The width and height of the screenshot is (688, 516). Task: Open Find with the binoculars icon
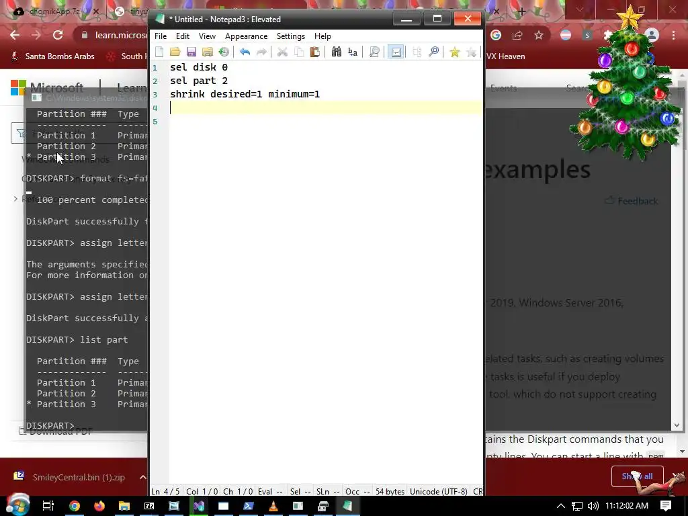point(336,52)
